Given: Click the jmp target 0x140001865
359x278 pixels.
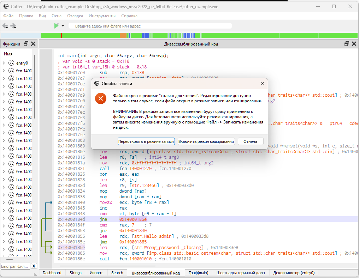Looking at the screenshot, I should (x=133, y=242).
